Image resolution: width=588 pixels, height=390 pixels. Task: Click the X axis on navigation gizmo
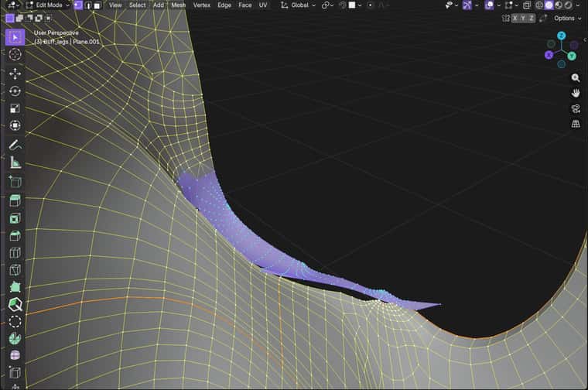(549, 55)
